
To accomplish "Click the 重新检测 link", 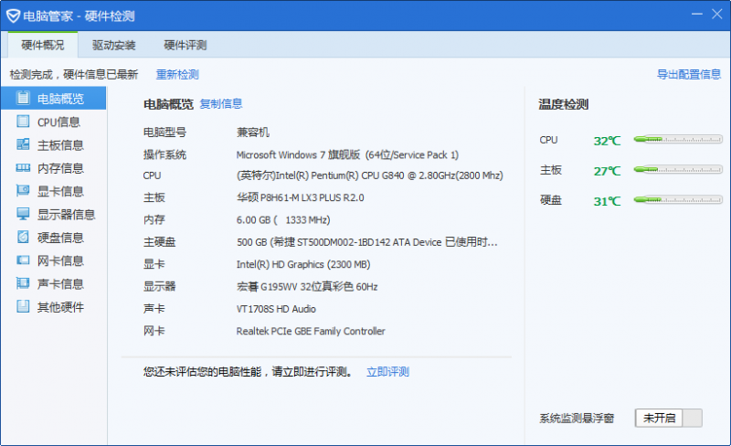I will 177,75.
